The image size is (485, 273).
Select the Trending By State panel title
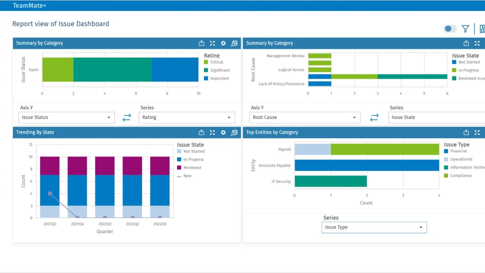click(x=35, y=132)
